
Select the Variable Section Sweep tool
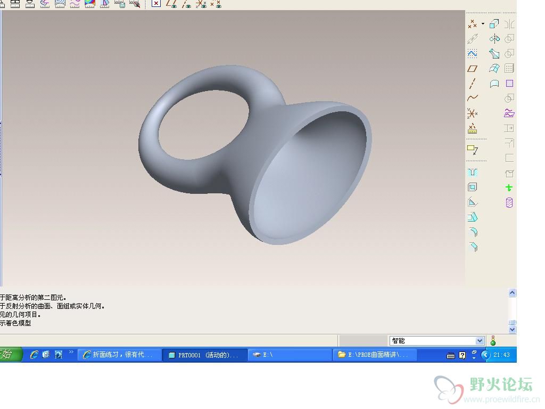pos(494,54)
